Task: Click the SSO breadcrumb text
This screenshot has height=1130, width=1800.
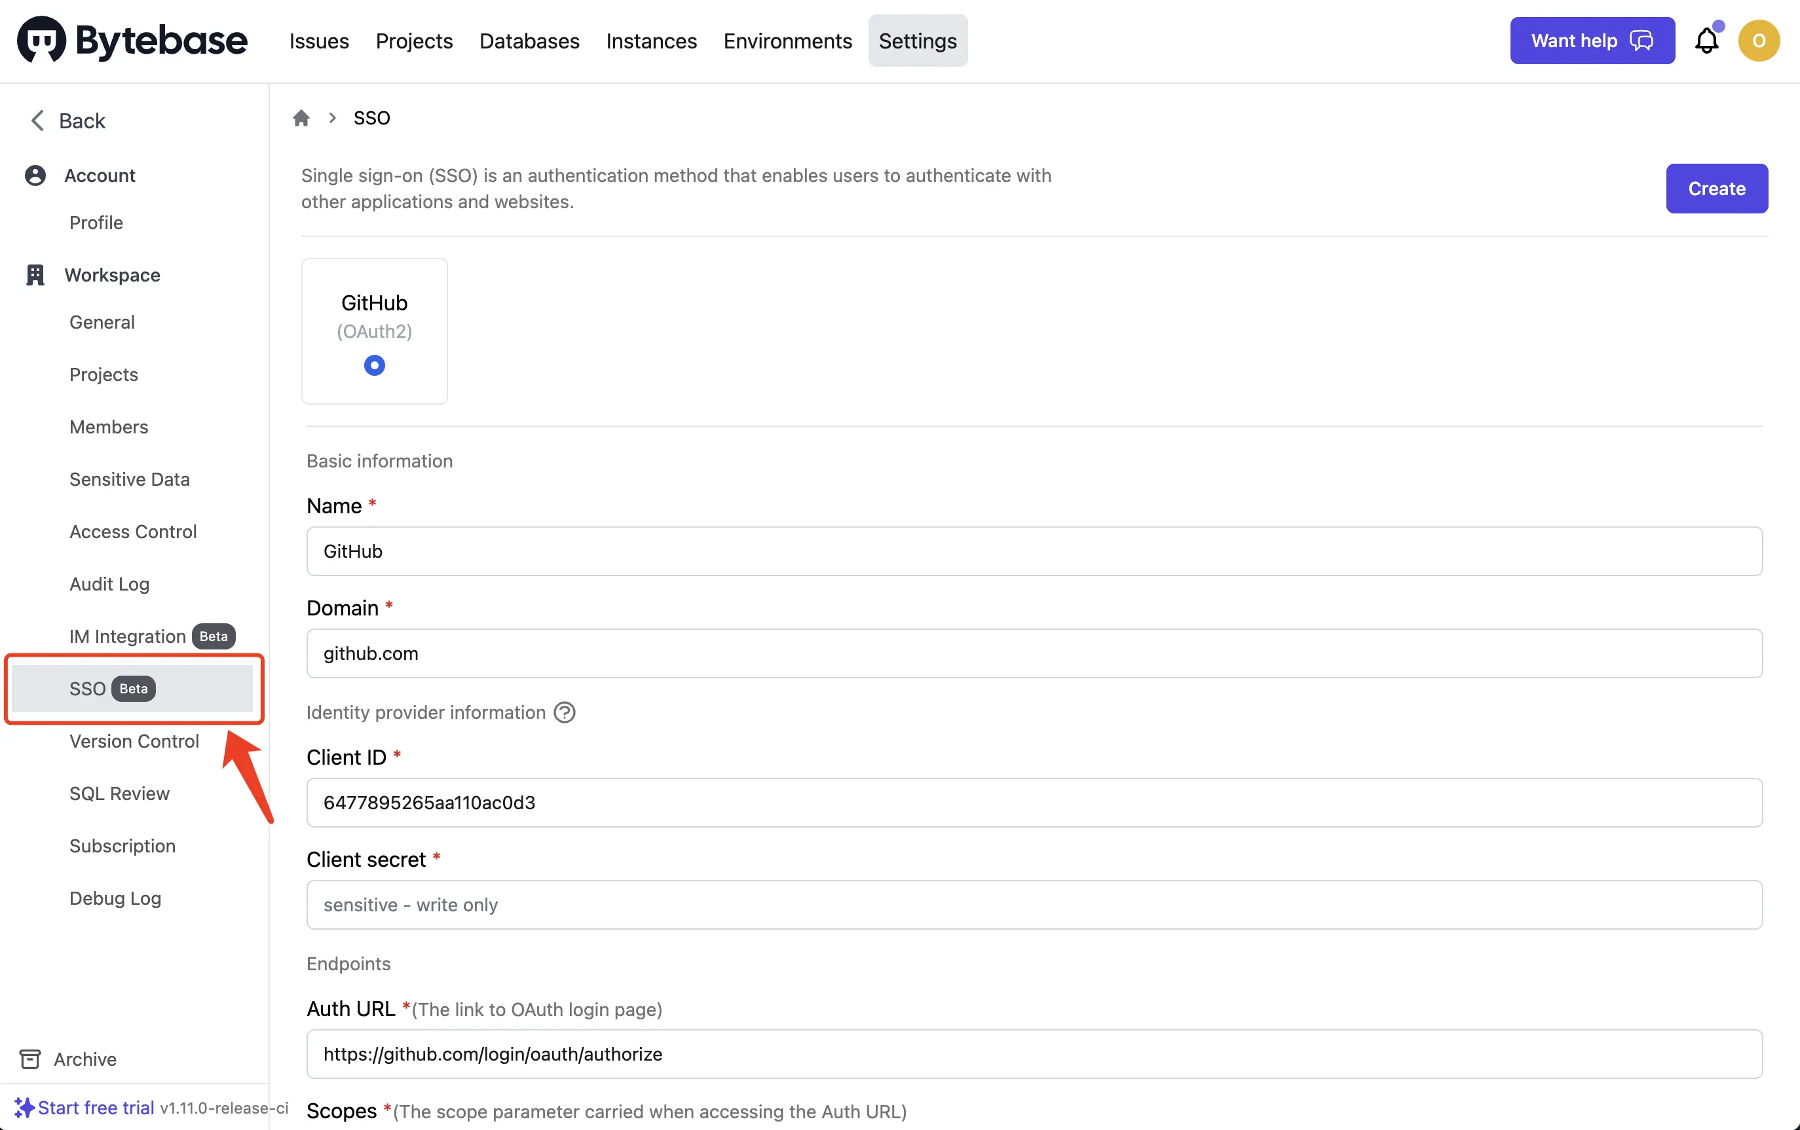Action: 371,118
